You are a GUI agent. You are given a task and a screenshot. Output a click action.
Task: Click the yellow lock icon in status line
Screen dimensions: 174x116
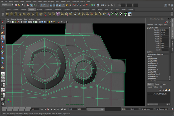tap(67, 5)
